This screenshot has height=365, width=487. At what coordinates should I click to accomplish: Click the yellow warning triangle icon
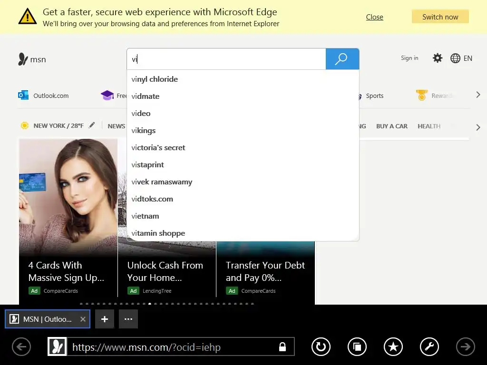pyautogui.click(x=27, y=16)
